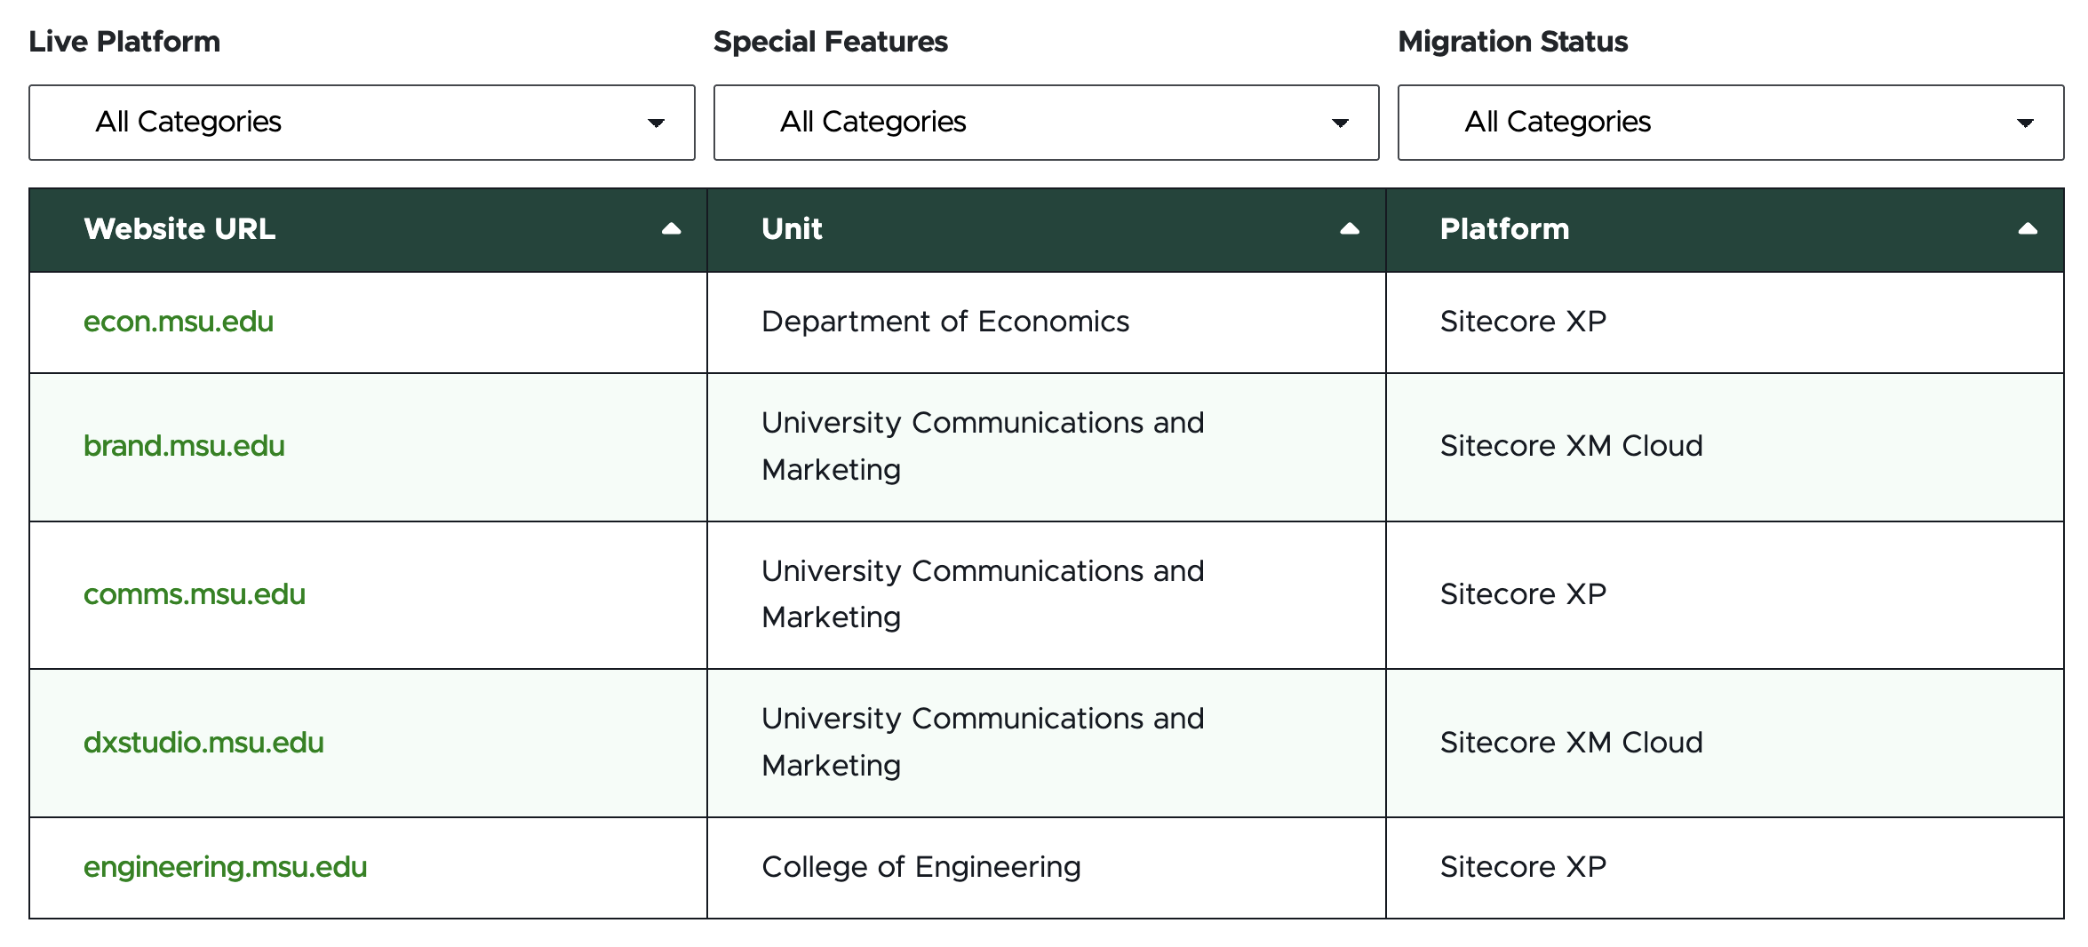This screenshot has height=947, width=2088.
Task: Open the econ.msu.edu link
Action: coord(179,322)
